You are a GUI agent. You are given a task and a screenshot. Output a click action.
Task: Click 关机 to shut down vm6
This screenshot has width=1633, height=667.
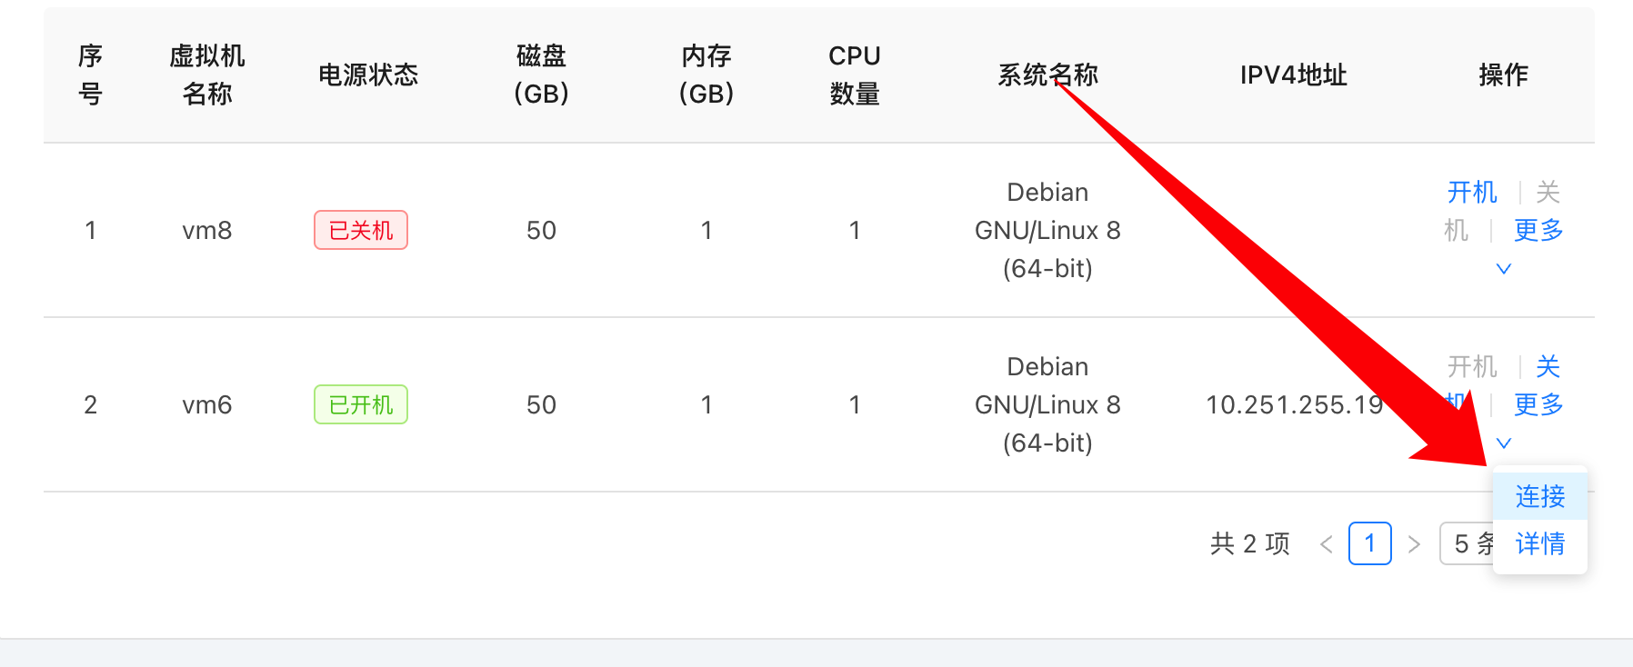coord(1548,367)
